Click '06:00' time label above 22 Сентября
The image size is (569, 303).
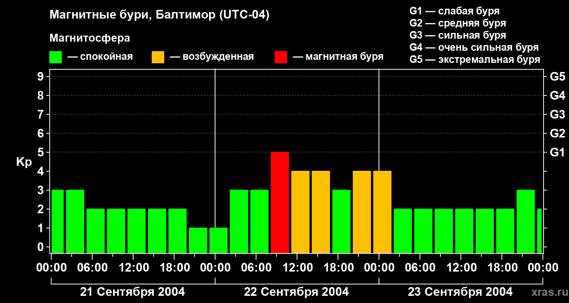point(257,268)
